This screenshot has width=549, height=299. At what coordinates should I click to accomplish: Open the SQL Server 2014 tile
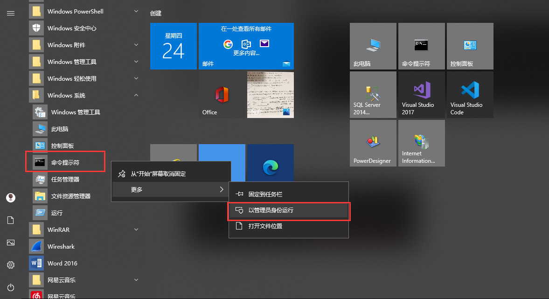[373, 95]
